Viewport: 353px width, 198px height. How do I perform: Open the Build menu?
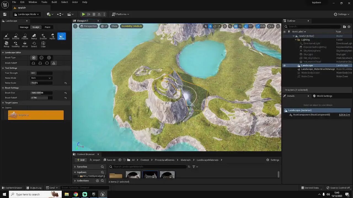click(54, 2)
